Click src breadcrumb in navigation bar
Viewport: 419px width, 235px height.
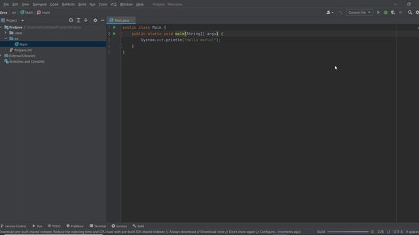coord(14,12)
